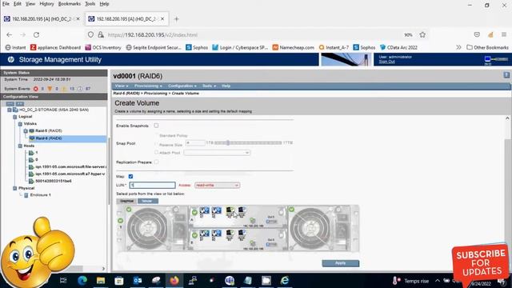Click the expand-all tree button
The image size is (512, 288).
[20, 103]
